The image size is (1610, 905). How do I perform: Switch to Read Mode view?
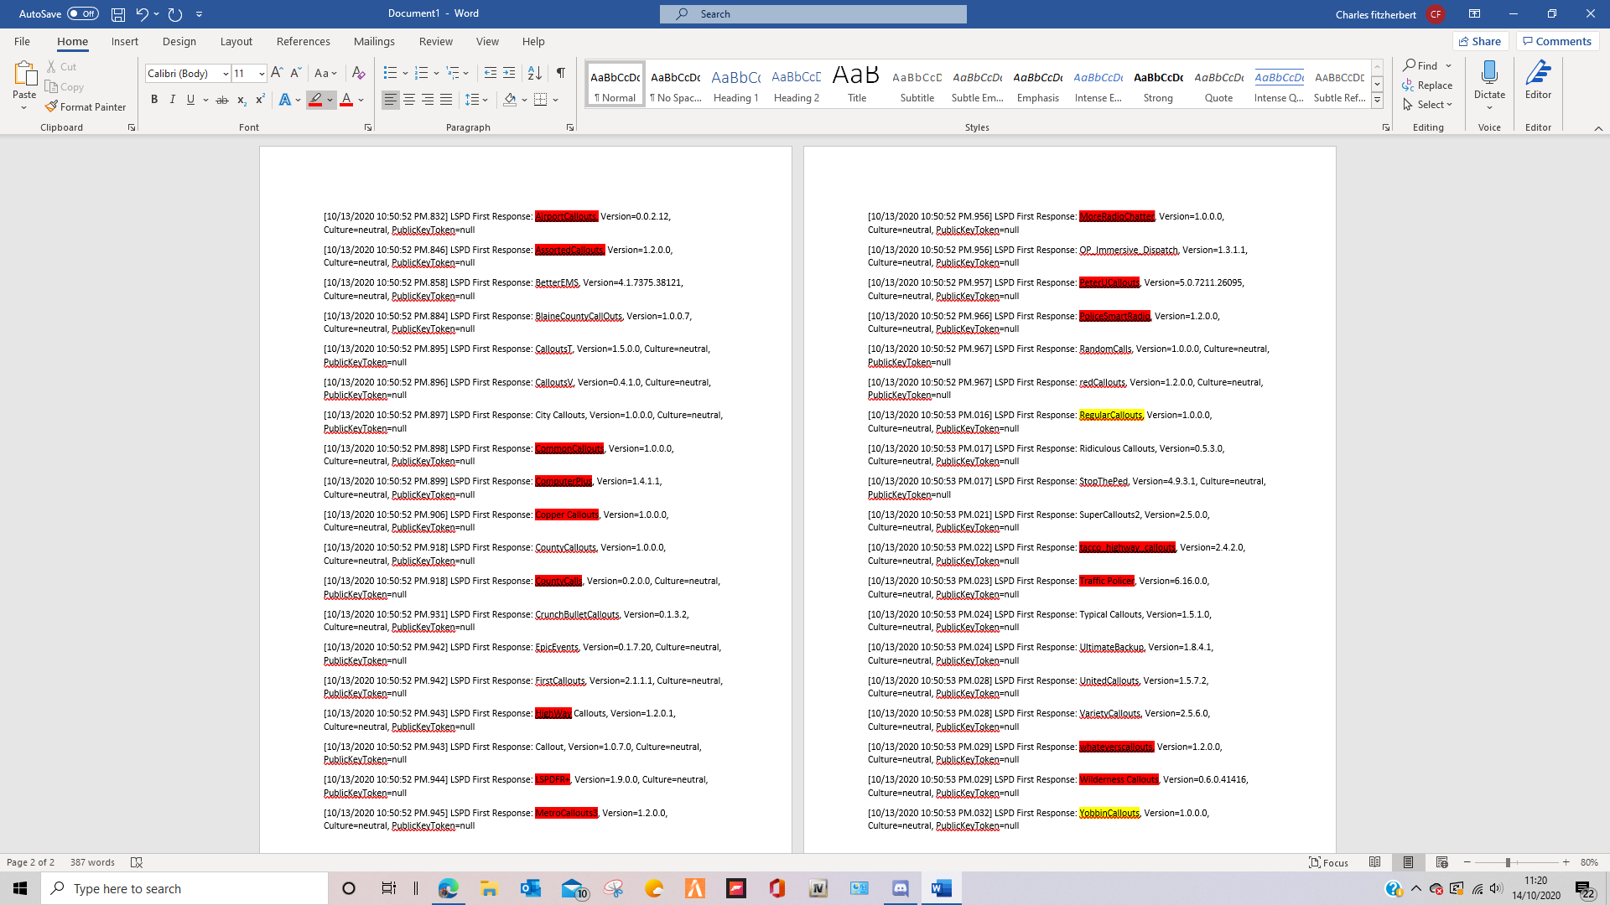click(1374, 862)
